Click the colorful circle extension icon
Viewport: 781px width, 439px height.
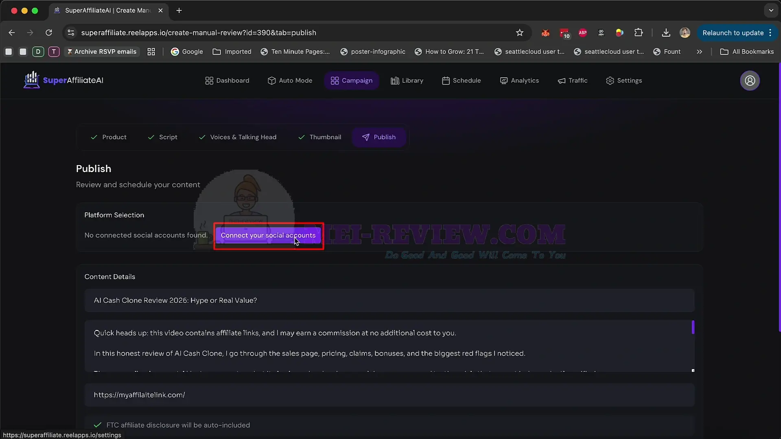619,33
